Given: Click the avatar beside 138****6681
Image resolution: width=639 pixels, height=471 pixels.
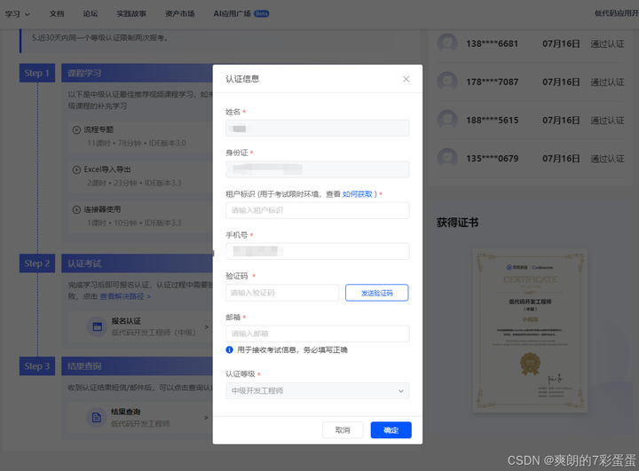Looking at the screenshot, I should pyautogui.click(x=447, y=43).
